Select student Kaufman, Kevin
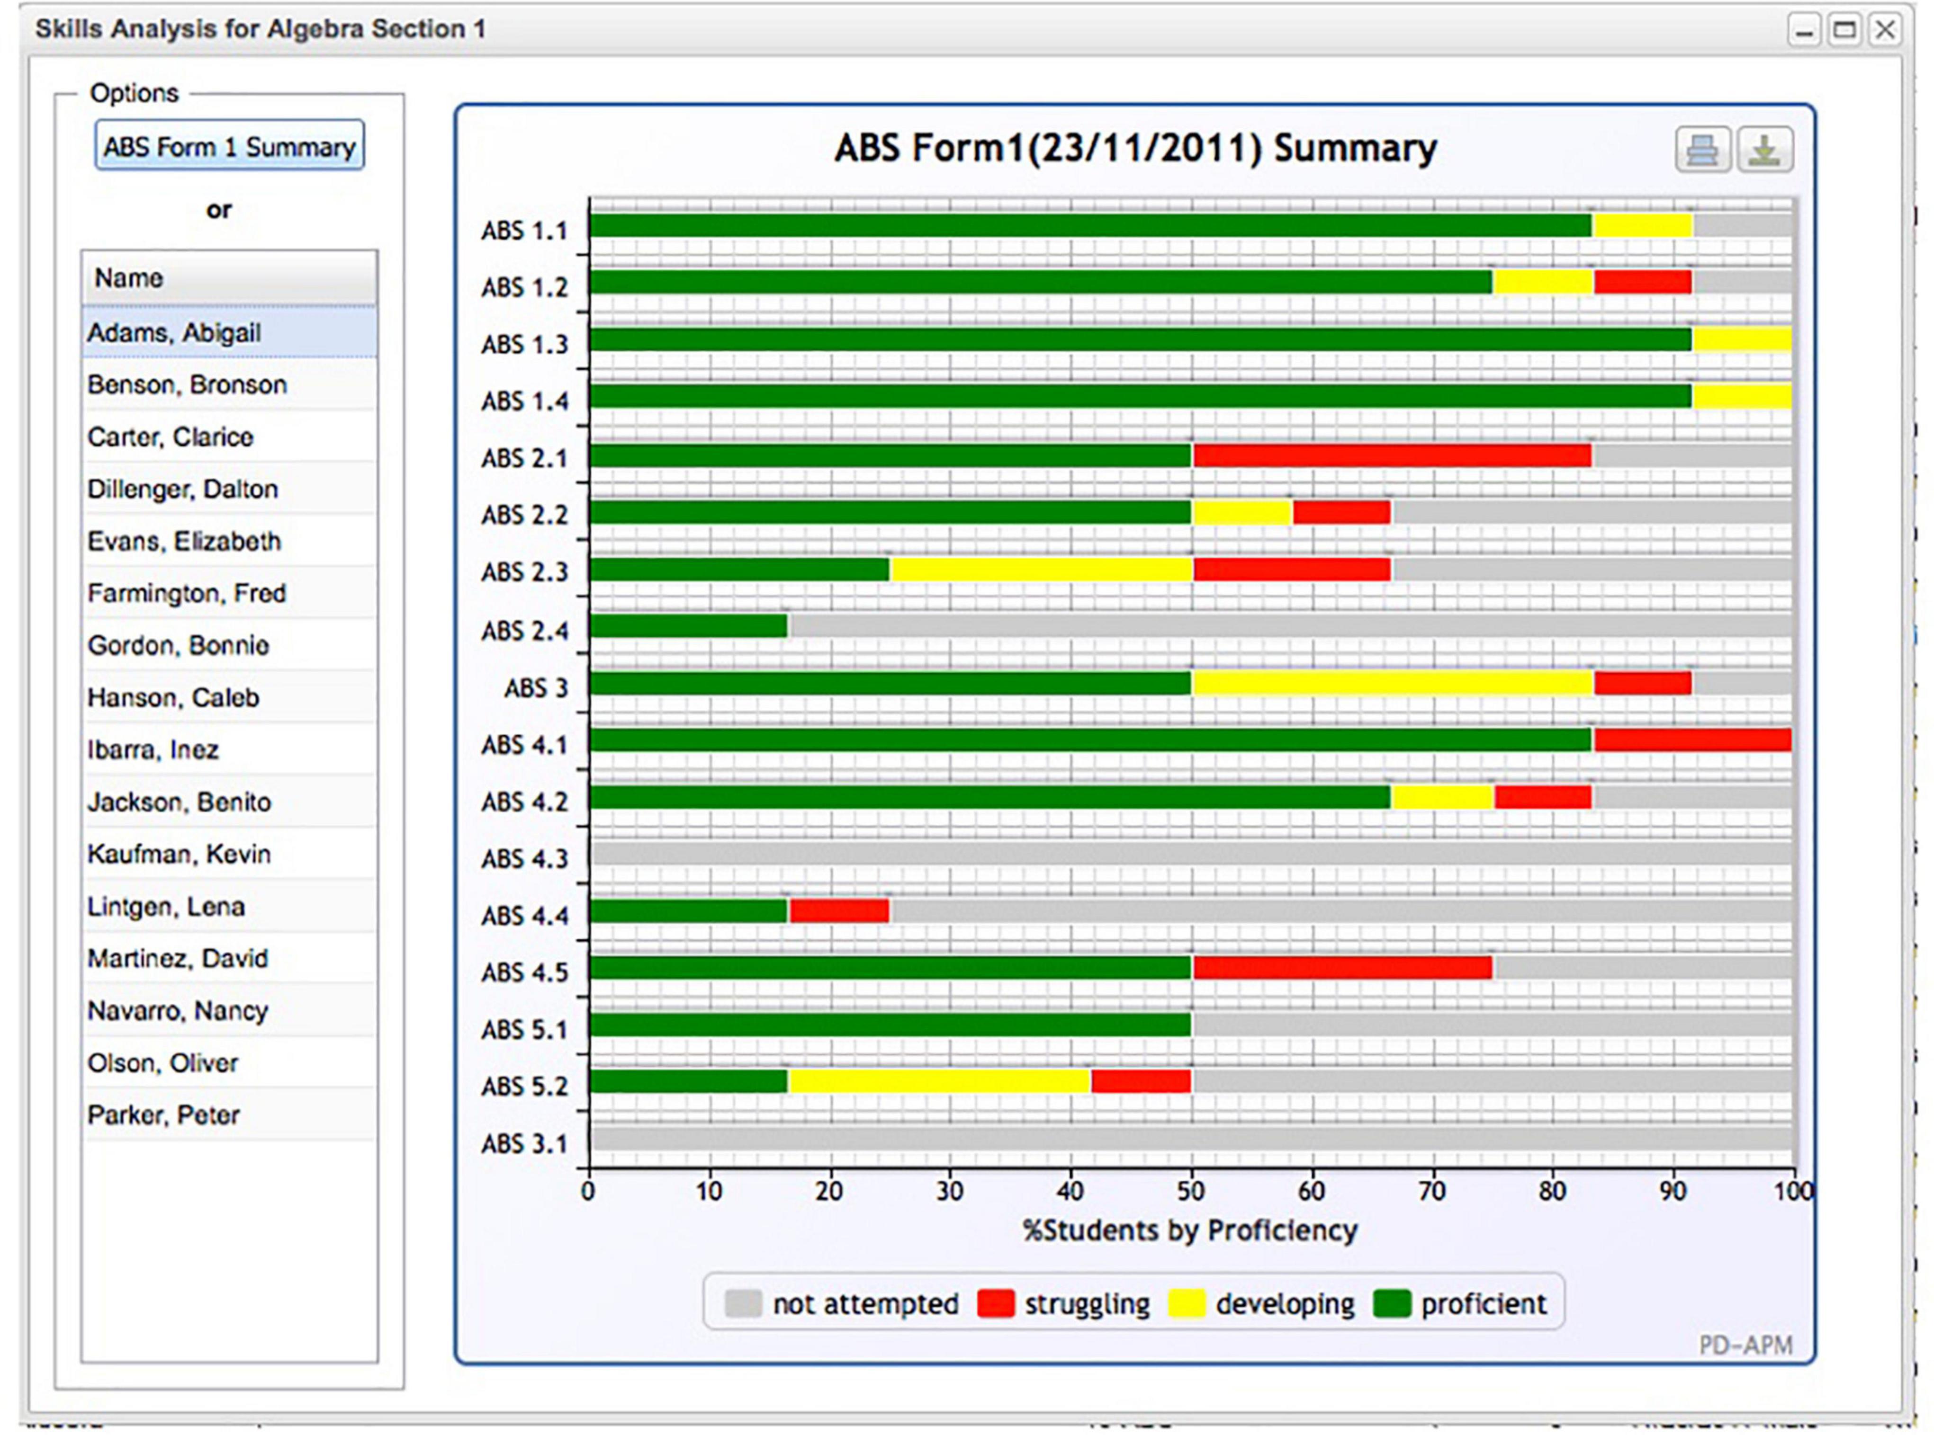 (x=229, y=853)
